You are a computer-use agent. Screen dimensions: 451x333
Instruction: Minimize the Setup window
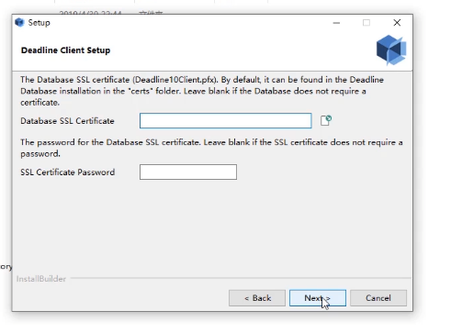[336, 23]
